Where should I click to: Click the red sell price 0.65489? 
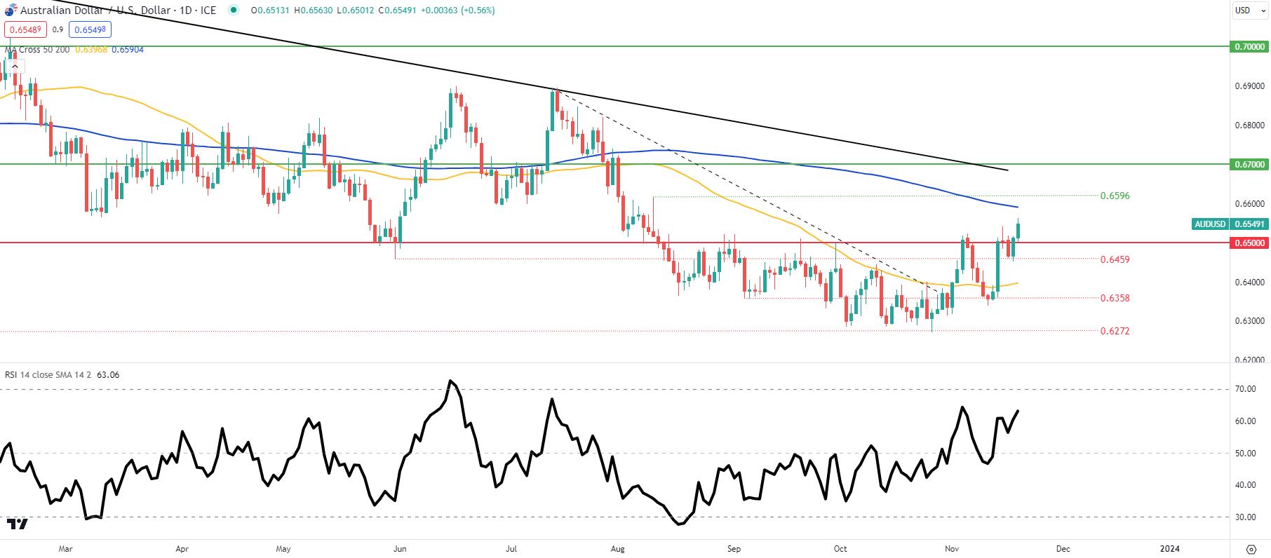point(25,29)
